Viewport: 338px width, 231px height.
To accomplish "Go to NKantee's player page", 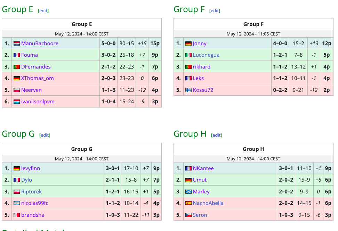I will (203, 168).
